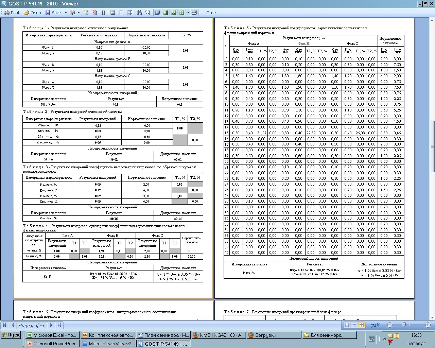The width and height of the screenshot is (435, 348).
Task: Click the Close preview button
Action: pos(211,13)
